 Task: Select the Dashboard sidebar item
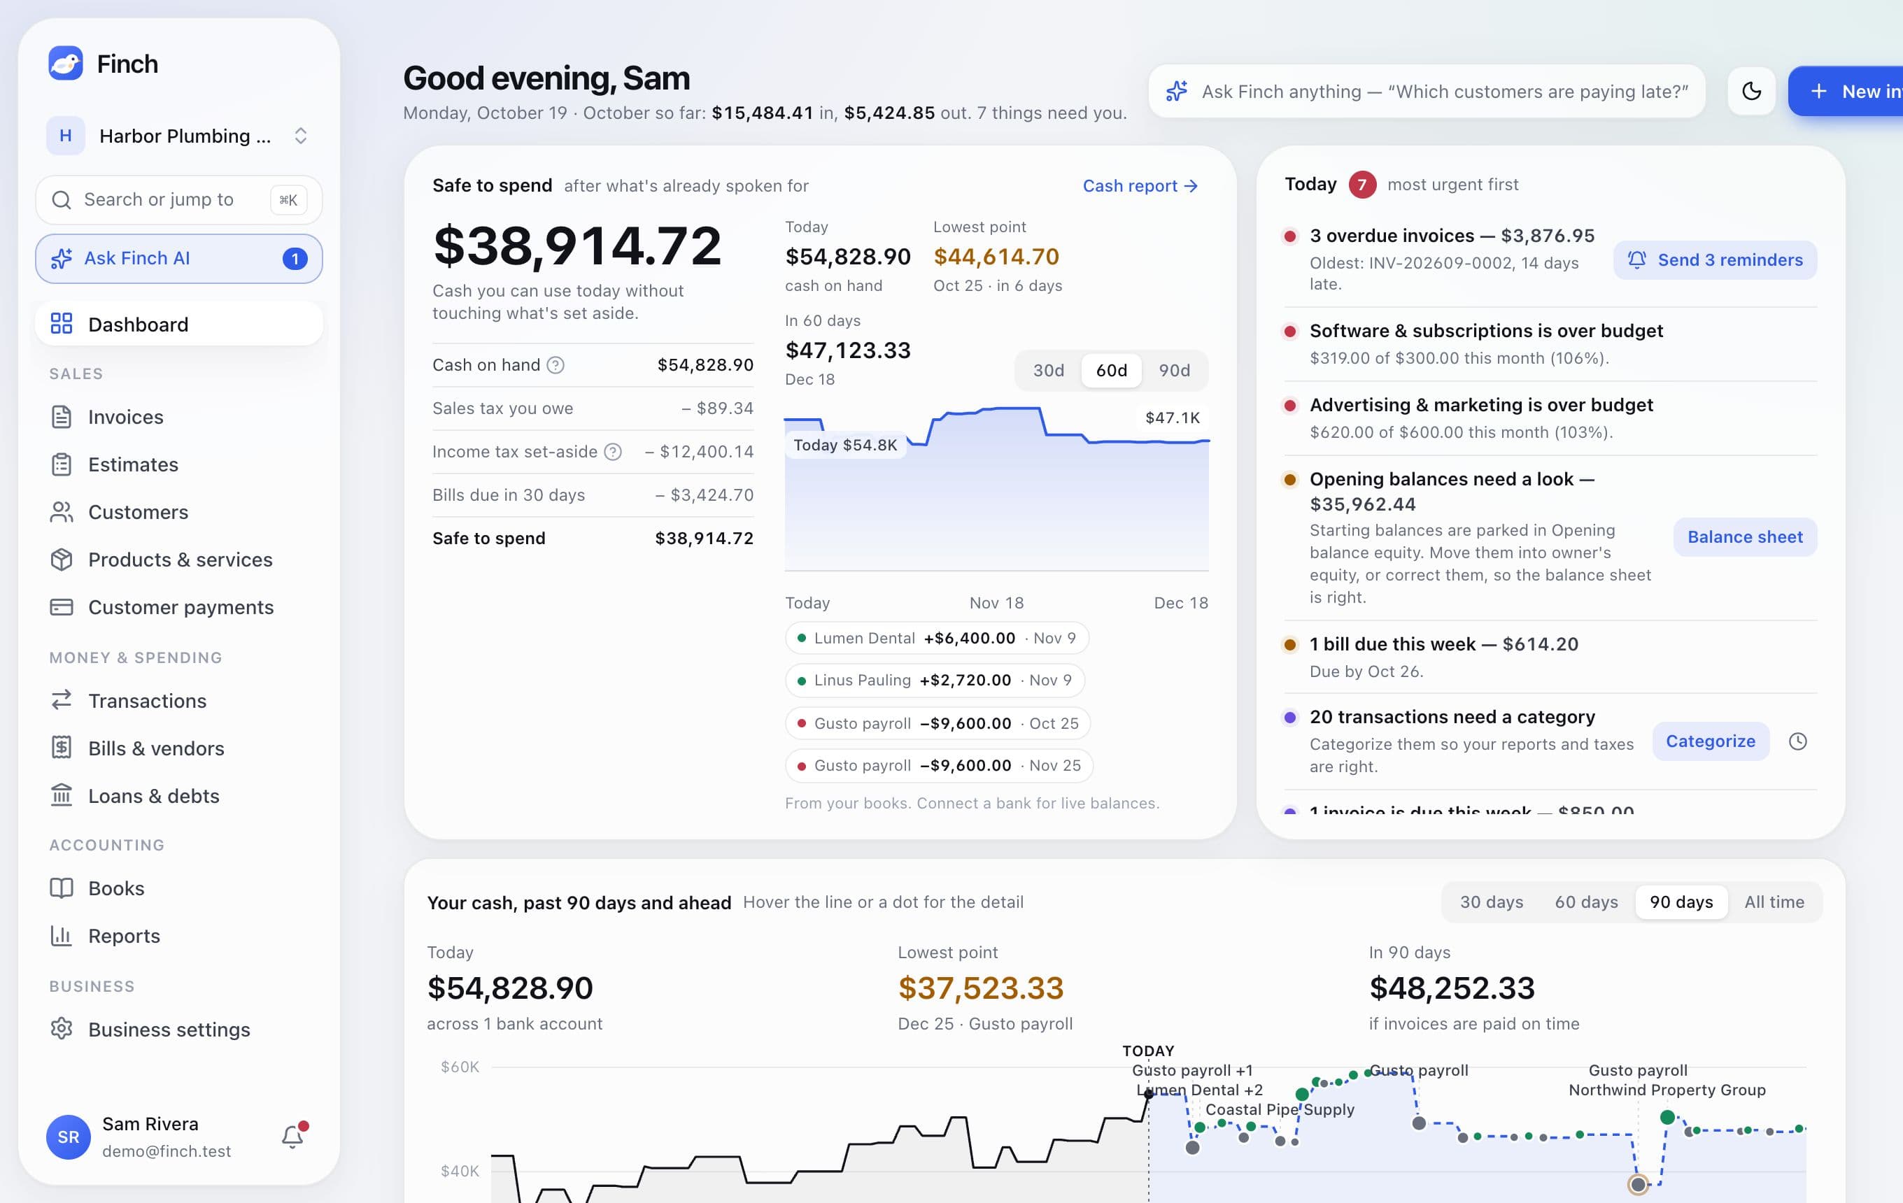(178, 324)
